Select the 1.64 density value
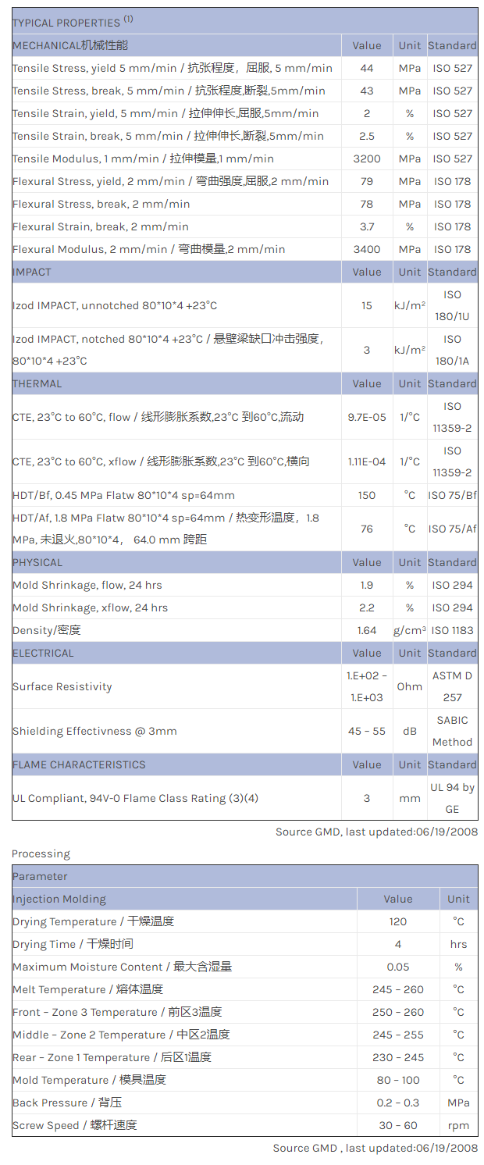The height and width of the screenshot is (1165, 484). pyautogui.click(x=367, y=630)
